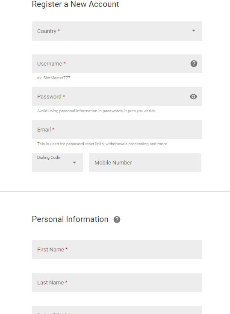Click the email password reset hint text

102,144
